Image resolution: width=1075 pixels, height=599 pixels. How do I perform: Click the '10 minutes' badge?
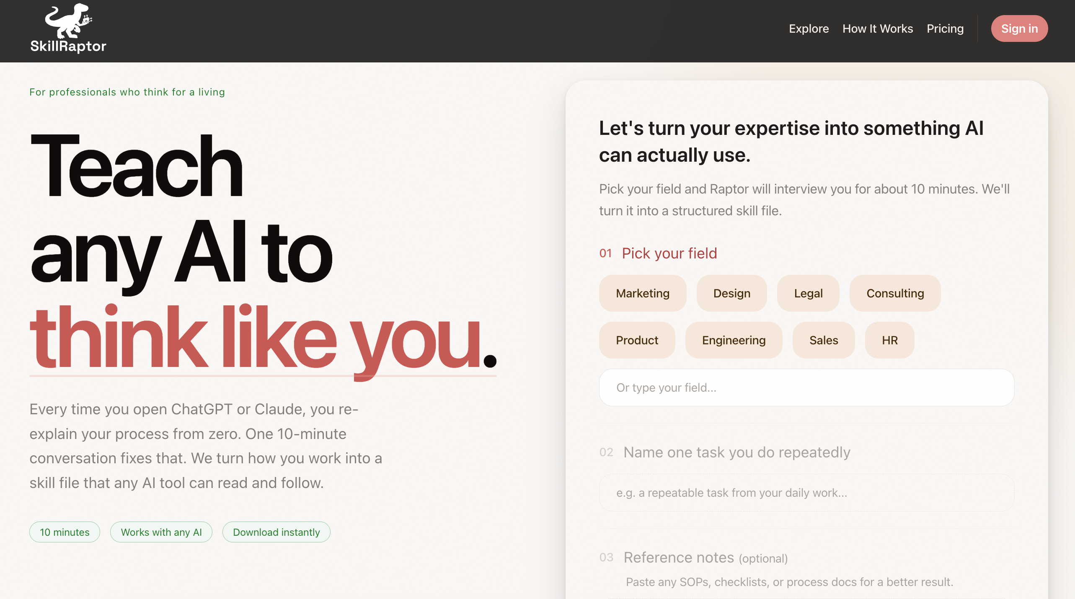coord(65,532)
